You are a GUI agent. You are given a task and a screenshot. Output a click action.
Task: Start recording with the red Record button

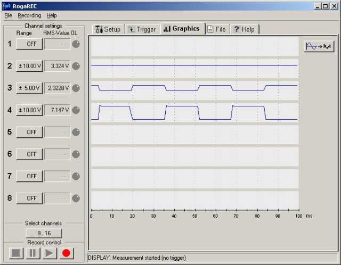(67, 253)
